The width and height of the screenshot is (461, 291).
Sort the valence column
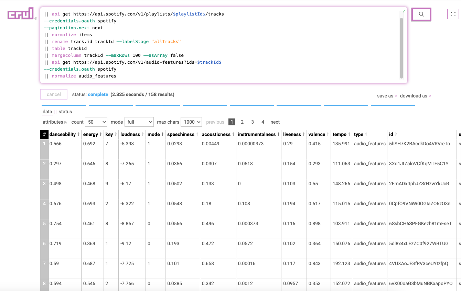(328, 134)
